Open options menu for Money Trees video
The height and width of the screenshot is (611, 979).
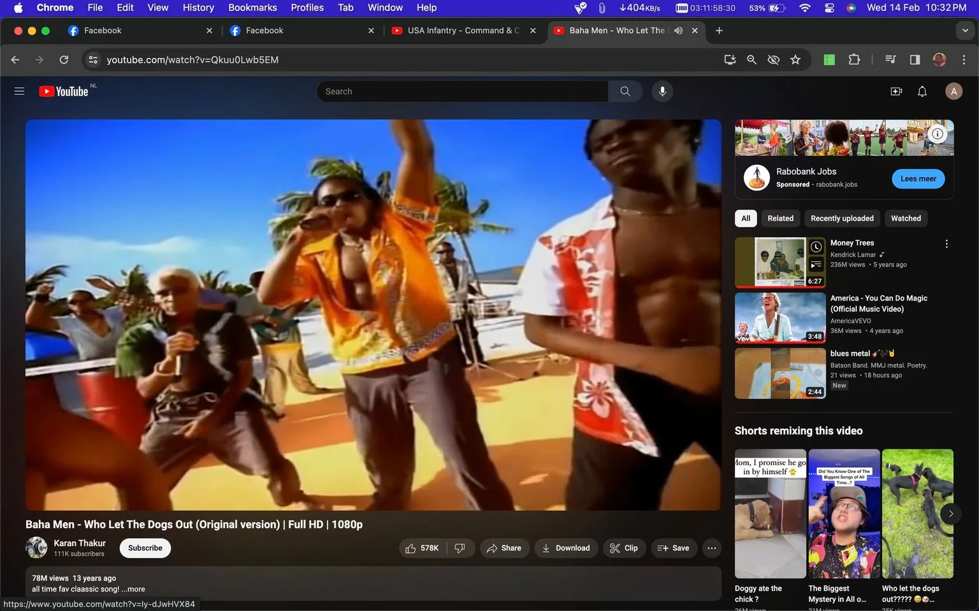point(946,244)
